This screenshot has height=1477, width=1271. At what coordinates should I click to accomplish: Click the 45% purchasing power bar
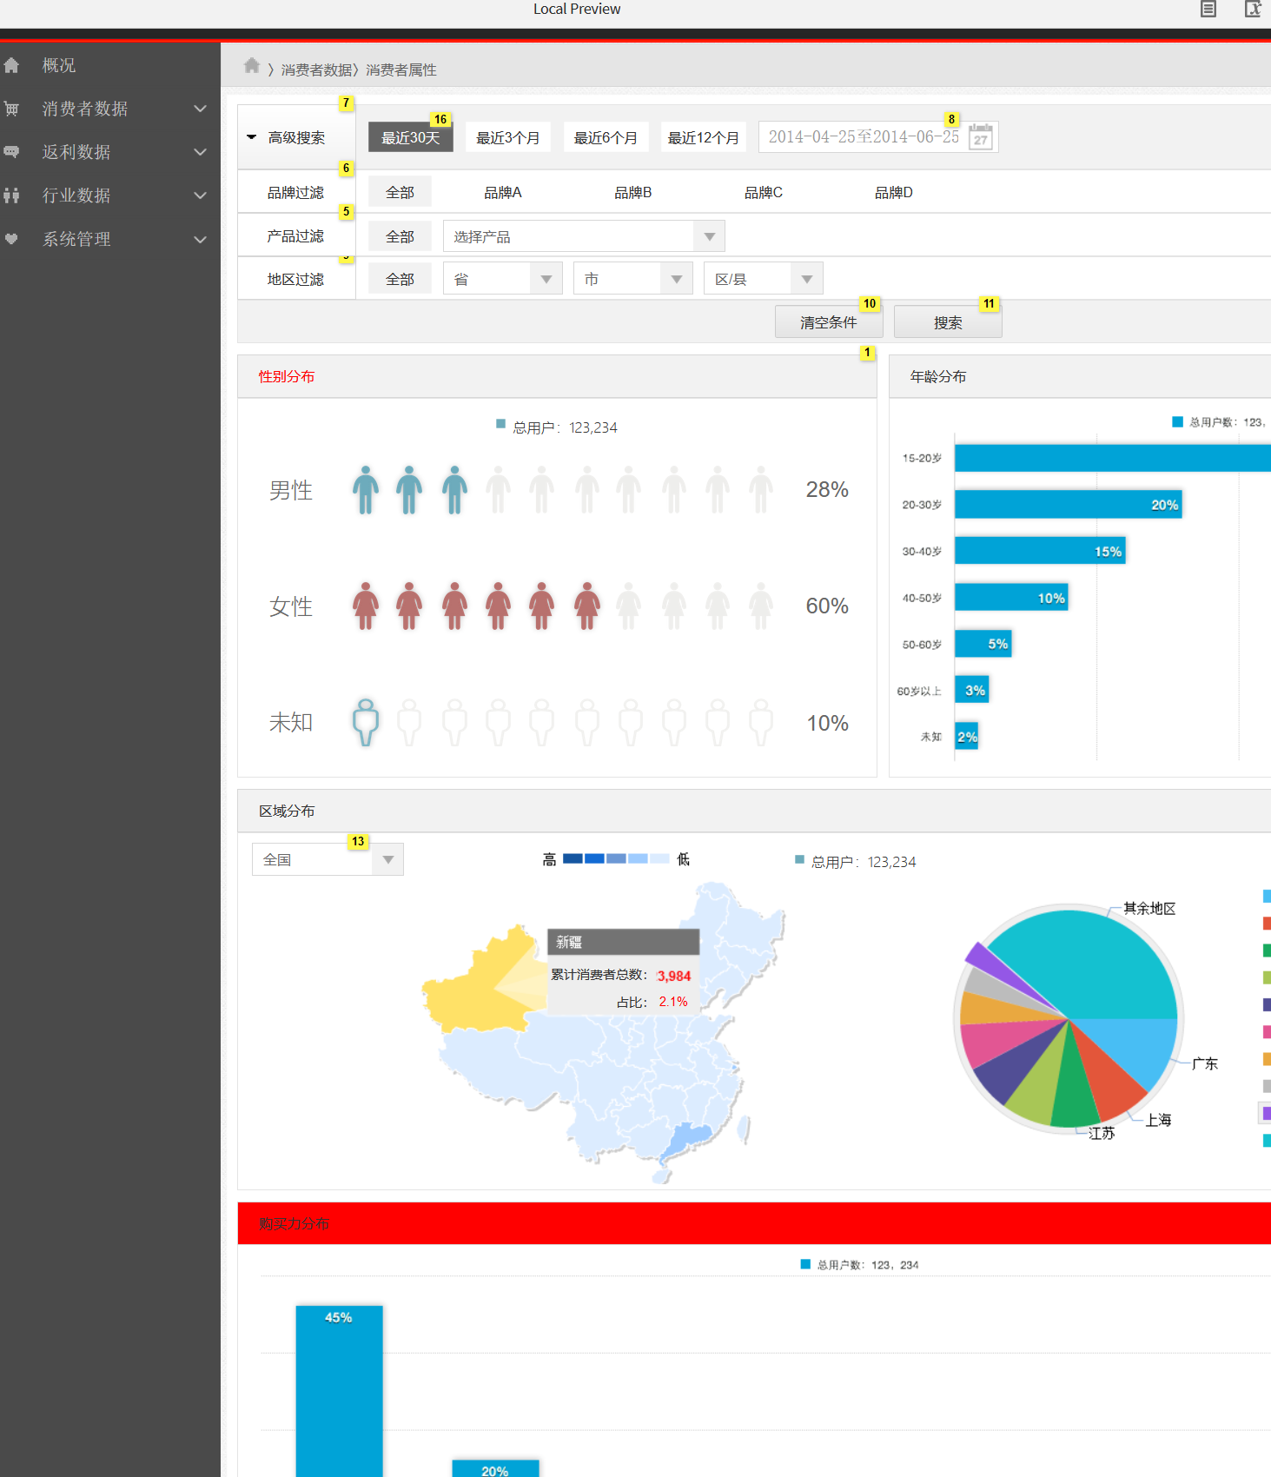pos(339,1390)
